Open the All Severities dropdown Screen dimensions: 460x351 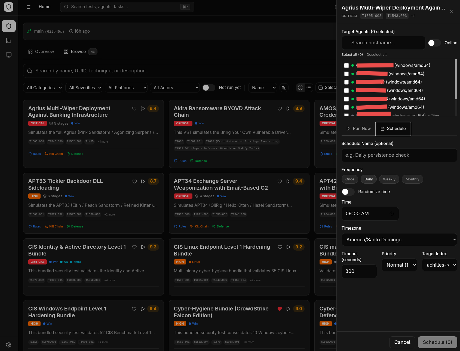coord(84,88)
